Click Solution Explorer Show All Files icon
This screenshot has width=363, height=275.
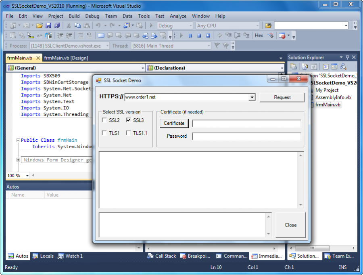tap(305, 67)
